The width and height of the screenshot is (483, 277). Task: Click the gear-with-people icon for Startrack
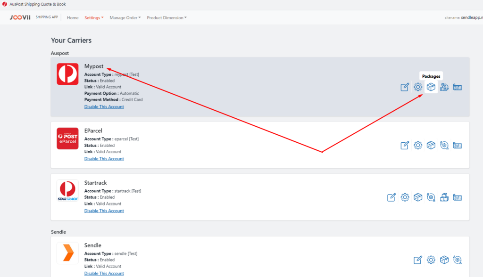tap(431, 197)
